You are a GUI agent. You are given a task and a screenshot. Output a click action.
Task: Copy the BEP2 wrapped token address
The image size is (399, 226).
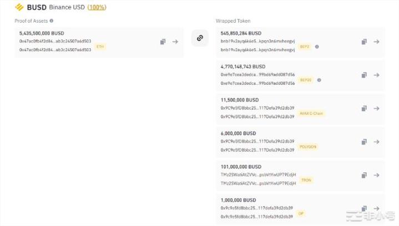[x=364, y=42]
